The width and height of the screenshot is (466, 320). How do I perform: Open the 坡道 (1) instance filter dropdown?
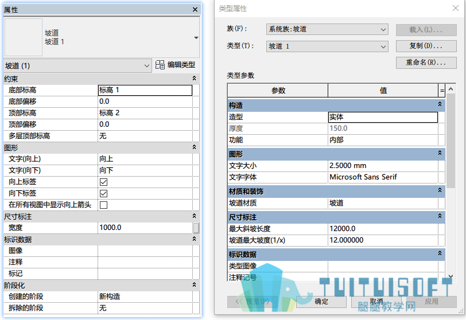(146, 66)
